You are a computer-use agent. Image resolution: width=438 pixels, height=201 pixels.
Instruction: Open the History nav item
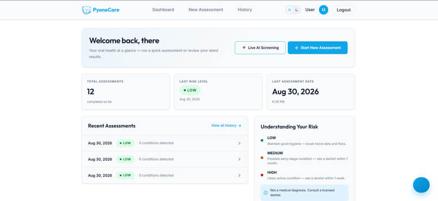click(245, 10)
